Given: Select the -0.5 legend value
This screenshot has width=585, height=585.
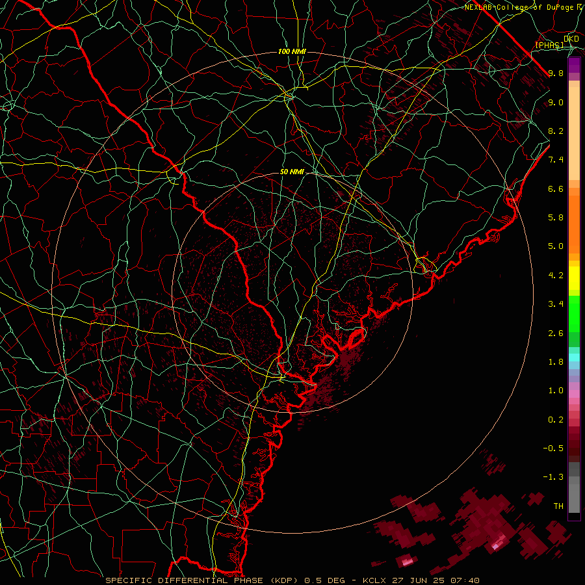Looking at the screenshot, I should pyautogui.click(x=553, y=448).
